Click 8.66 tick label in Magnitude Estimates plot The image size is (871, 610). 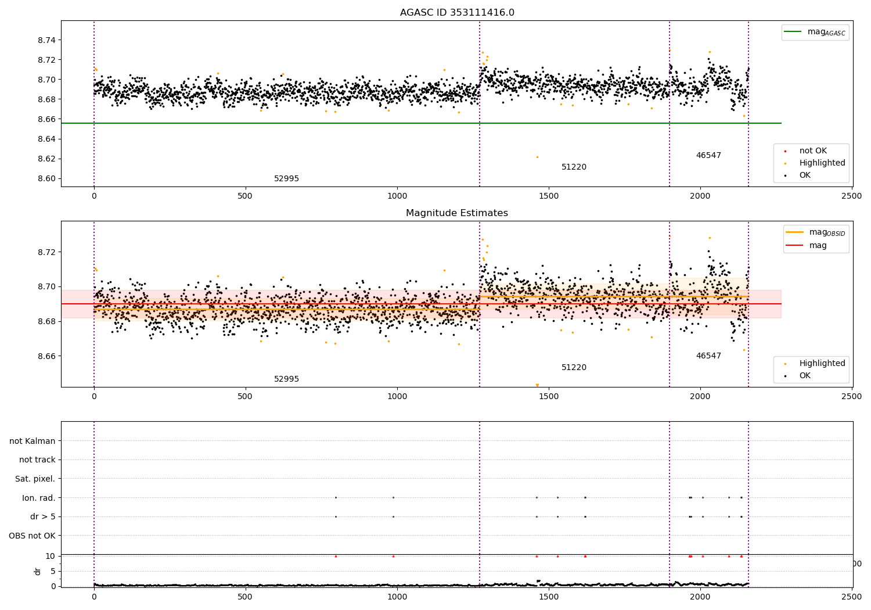coord(46,356)
